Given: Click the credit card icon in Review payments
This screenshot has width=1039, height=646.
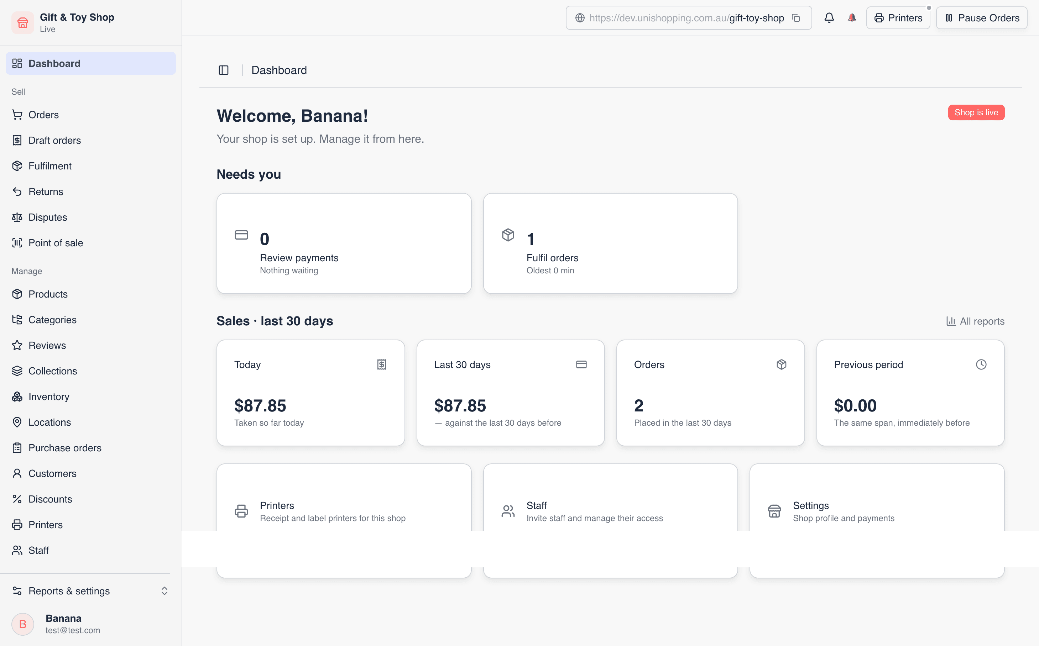Looking at the screenshot, I should [241, 235].
